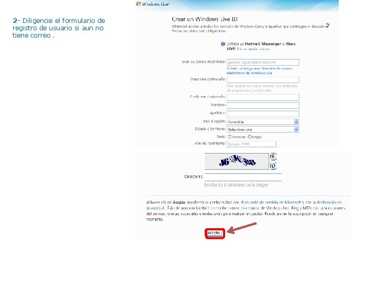Open the País o región dropdown
Image resolution: width=377 pixels, height=282 pixels.
click(263, 122)
